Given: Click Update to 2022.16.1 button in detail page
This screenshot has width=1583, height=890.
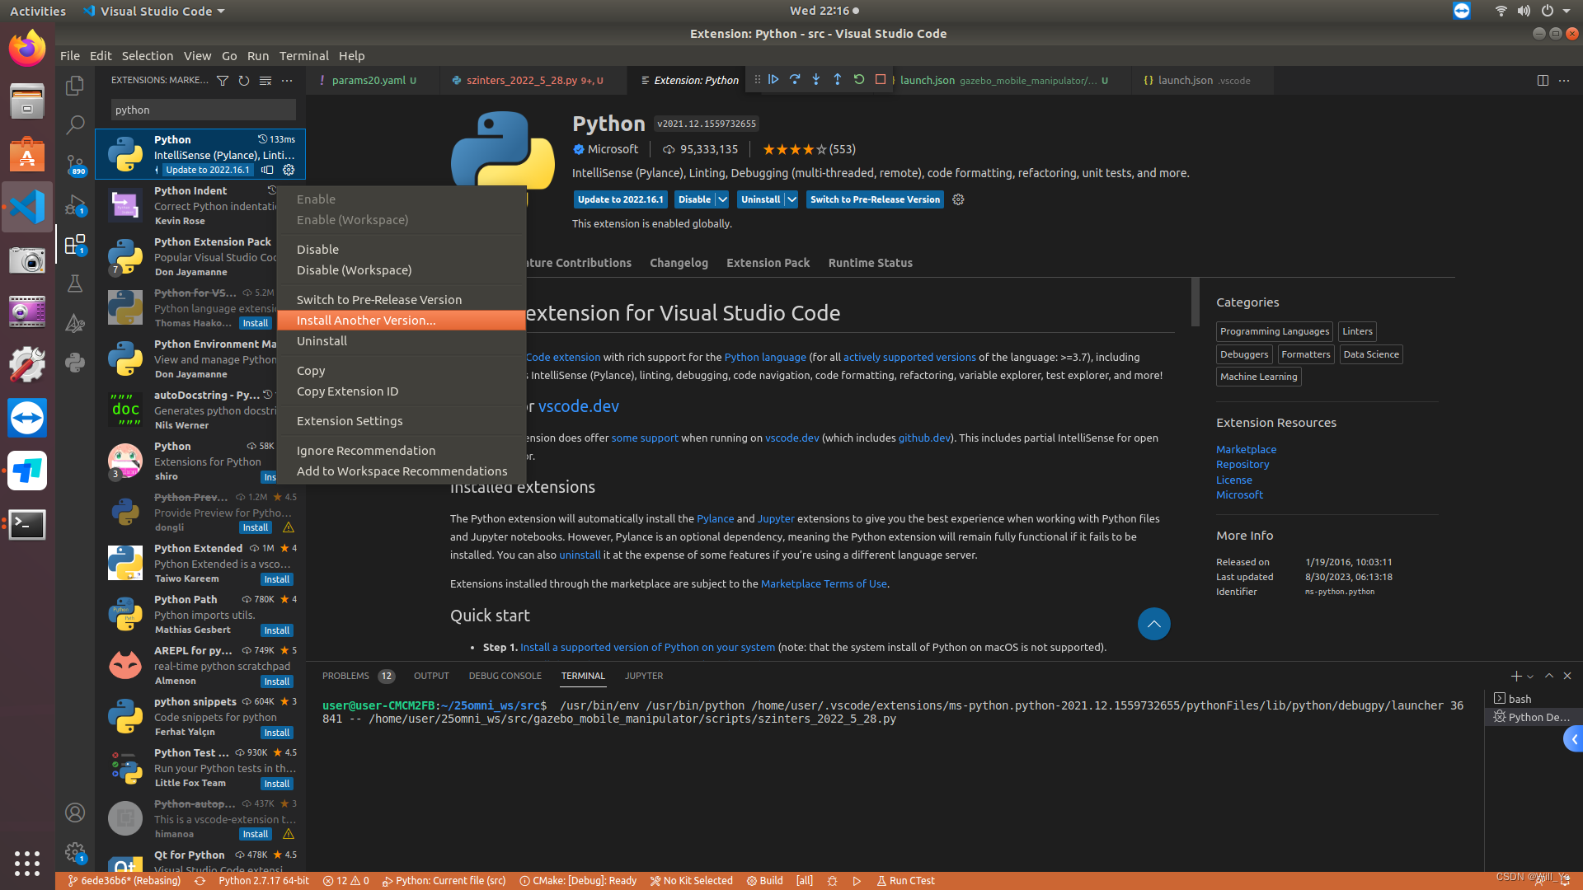Looking at the screenshot, I should (x=620, y=199).
